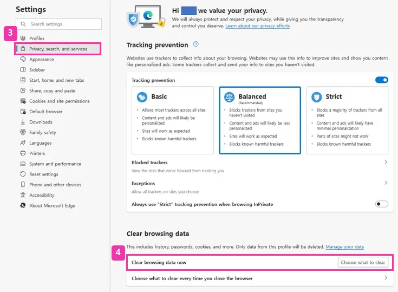
Task: Click the Accessibility icon in sidebar
Action: [x=23, y=195]
